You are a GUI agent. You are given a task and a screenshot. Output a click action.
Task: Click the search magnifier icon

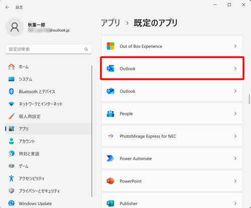[x=86, y=49]
